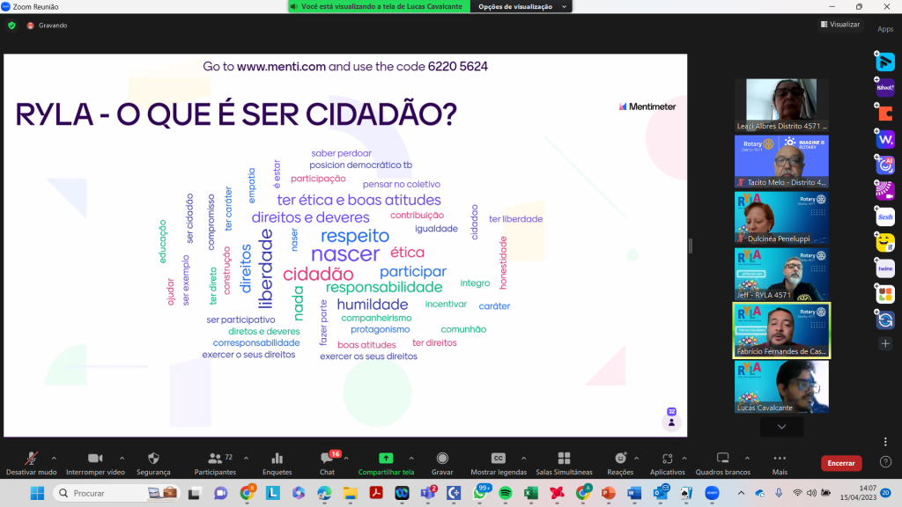Toggle Interromper vídeo camera

pos(95,462)
